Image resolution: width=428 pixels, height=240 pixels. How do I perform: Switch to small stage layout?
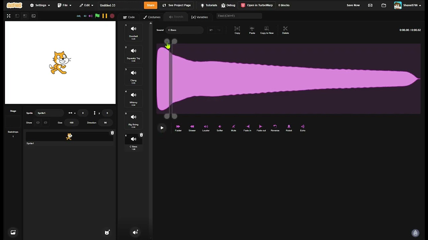[17, 16]
